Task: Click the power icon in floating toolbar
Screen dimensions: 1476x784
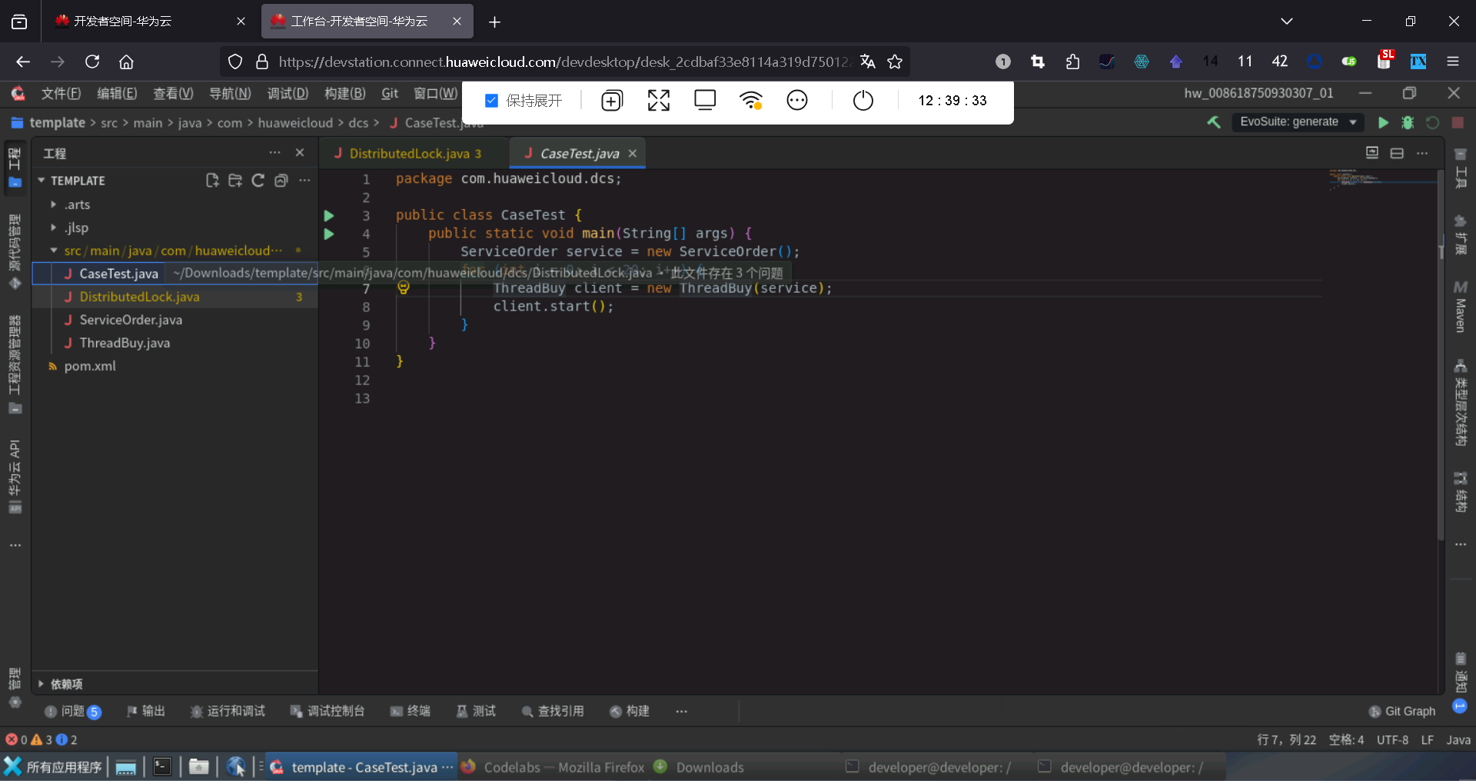Action: 863,101
